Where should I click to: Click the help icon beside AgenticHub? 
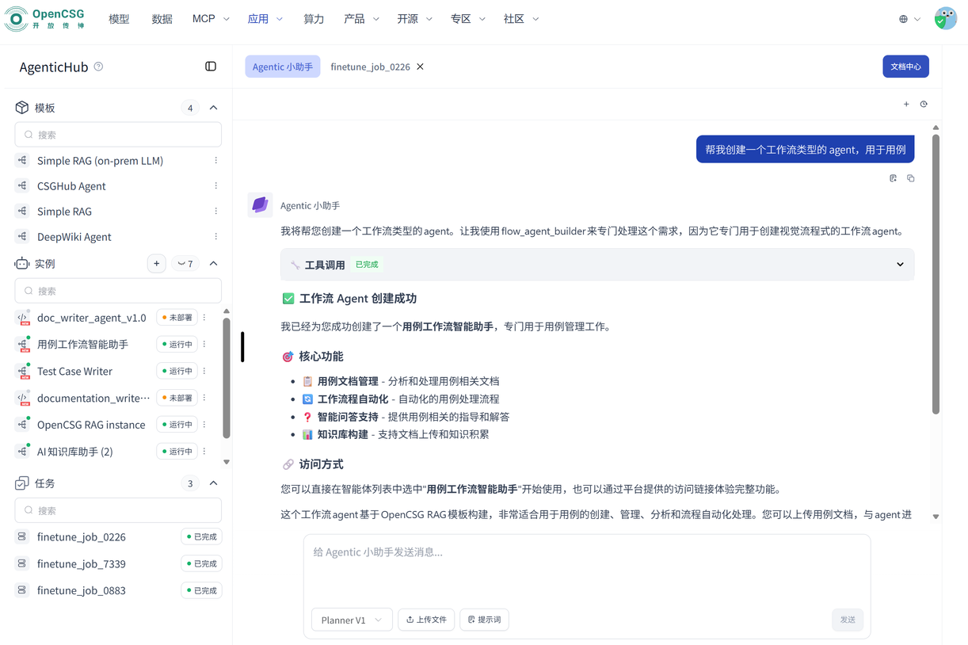click(98, 67)
